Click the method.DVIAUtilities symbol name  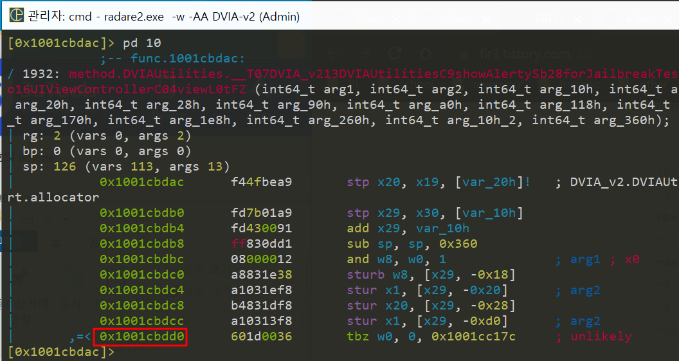tap(374, 73)
